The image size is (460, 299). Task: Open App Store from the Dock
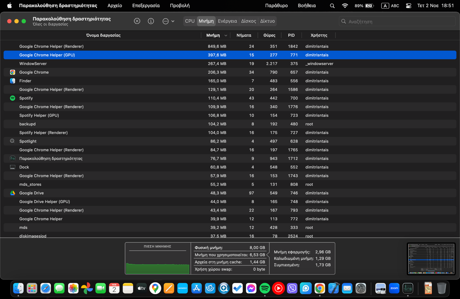pyautogui.click(x=196, y=288)
